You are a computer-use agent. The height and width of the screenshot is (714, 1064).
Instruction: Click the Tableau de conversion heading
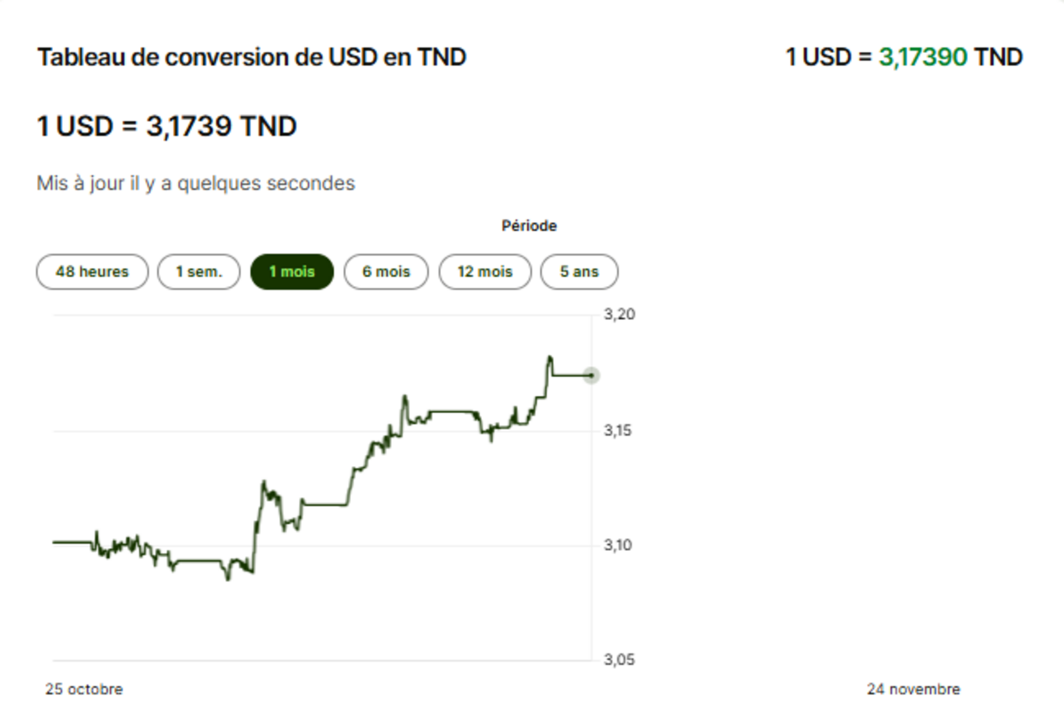251,57
